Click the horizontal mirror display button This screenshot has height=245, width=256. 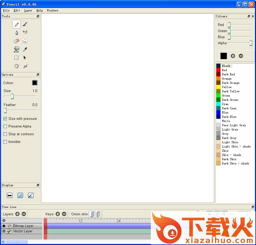pyautogui.click(x=10, y=195)
